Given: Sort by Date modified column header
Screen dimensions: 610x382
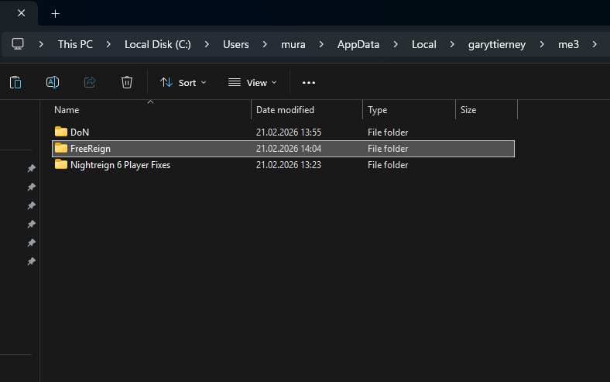Looking at the screenshot, I should click(x=285, y=110).
